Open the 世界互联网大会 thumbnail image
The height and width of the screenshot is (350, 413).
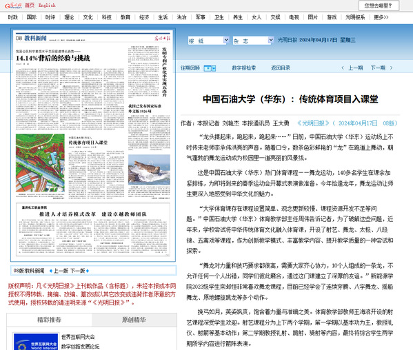(x=36, y=342)
